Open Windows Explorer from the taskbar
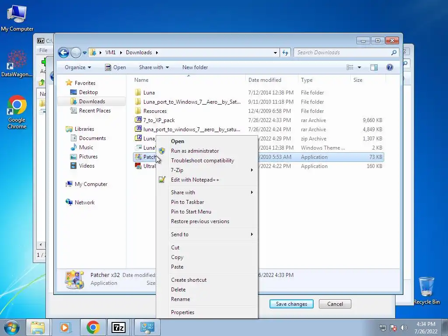The width and height of the screenshot is (448, 336). point(38,327)
